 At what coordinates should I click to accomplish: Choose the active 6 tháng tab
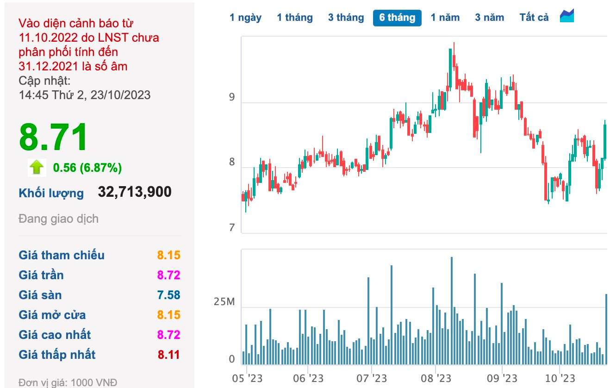point(397,18)
